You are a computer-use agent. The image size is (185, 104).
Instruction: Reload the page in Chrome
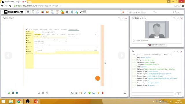click(10, 6)
